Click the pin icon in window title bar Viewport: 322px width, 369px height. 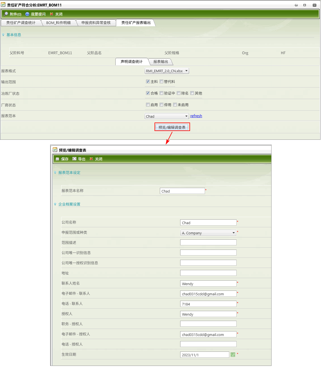296,5
